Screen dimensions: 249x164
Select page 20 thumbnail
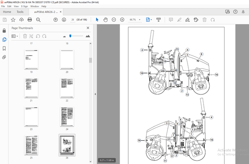pyautogui.click(x=67, y=59)
